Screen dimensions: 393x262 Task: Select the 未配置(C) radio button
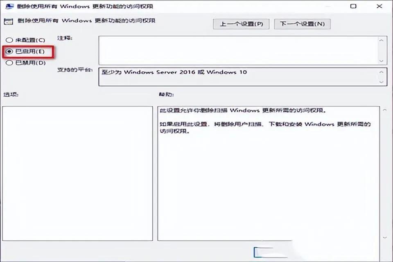[9, 40]
